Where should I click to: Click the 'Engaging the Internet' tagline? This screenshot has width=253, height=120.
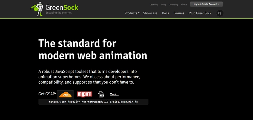[x=59, y=13]
